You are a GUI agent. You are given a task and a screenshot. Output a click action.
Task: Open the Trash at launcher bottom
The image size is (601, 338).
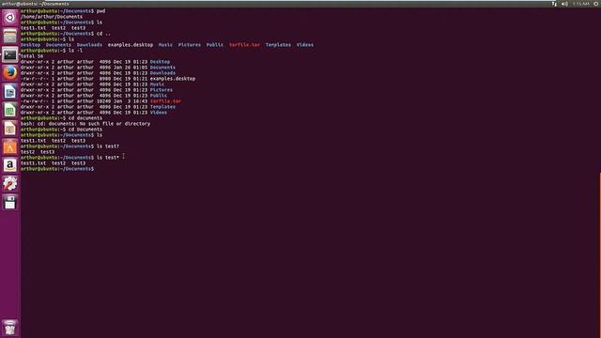click(x=10, y=328)
